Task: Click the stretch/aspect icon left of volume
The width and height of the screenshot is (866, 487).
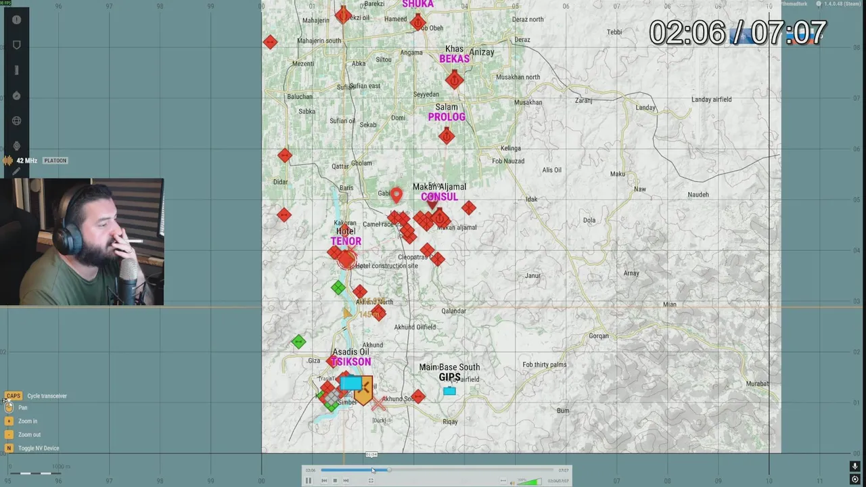Action: tap(503, 480)
